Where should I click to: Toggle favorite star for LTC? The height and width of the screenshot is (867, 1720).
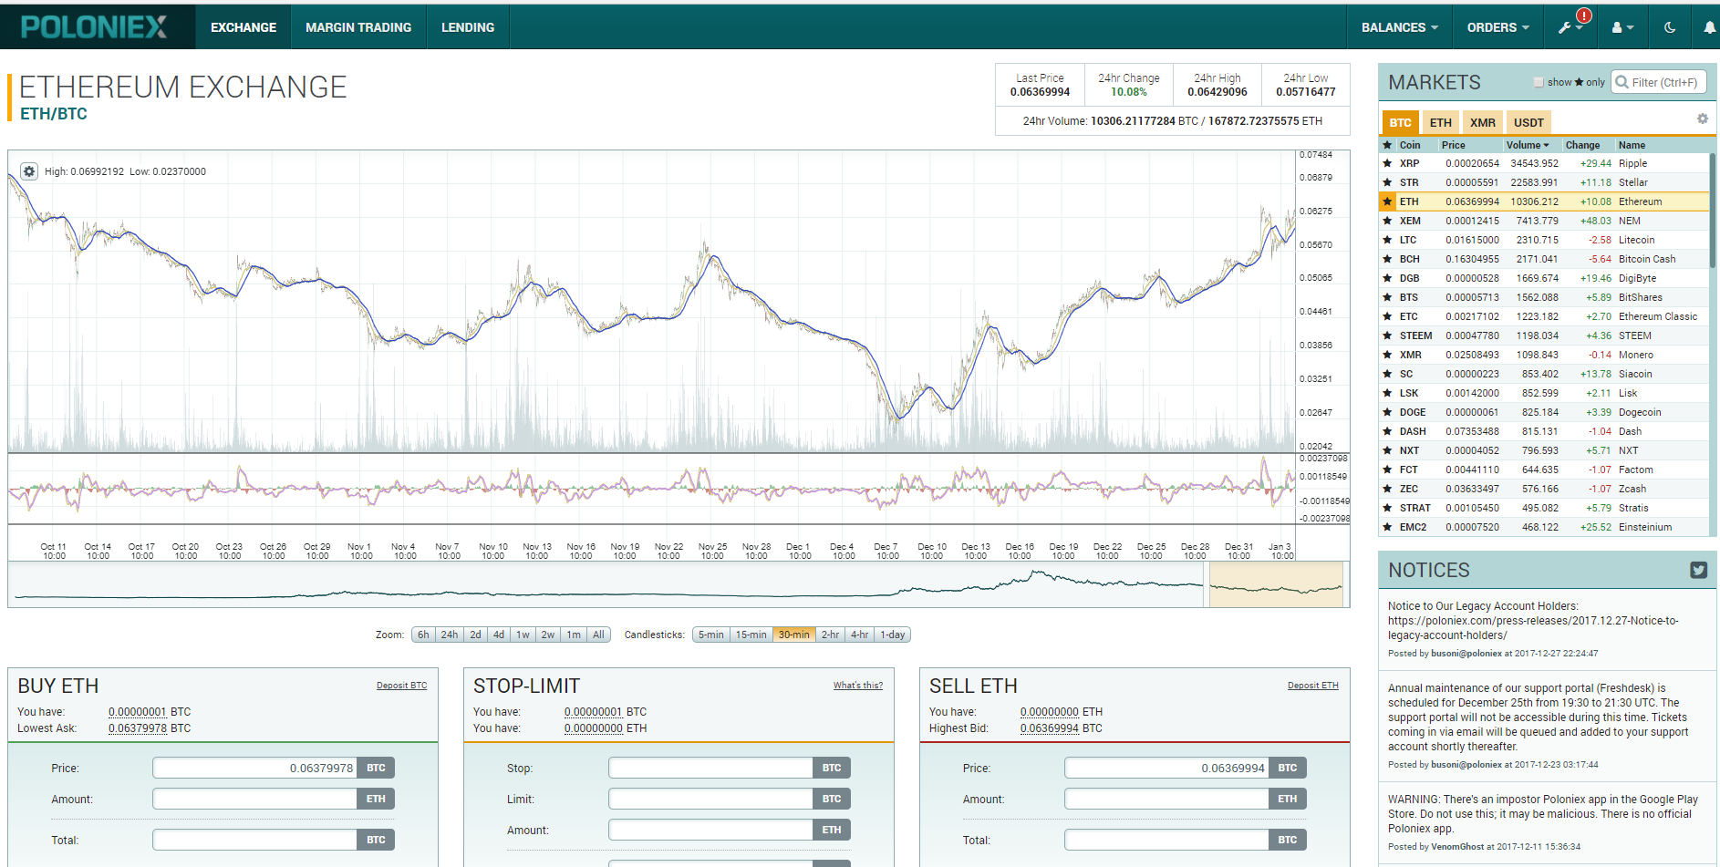(x=1387, y=240)
